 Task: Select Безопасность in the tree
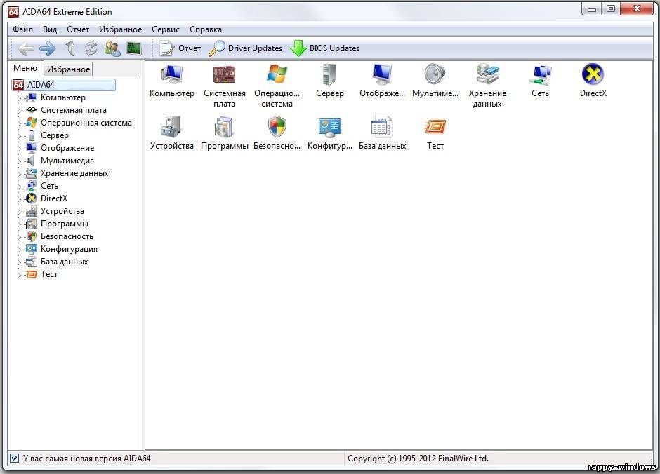(x=67, y=236)
